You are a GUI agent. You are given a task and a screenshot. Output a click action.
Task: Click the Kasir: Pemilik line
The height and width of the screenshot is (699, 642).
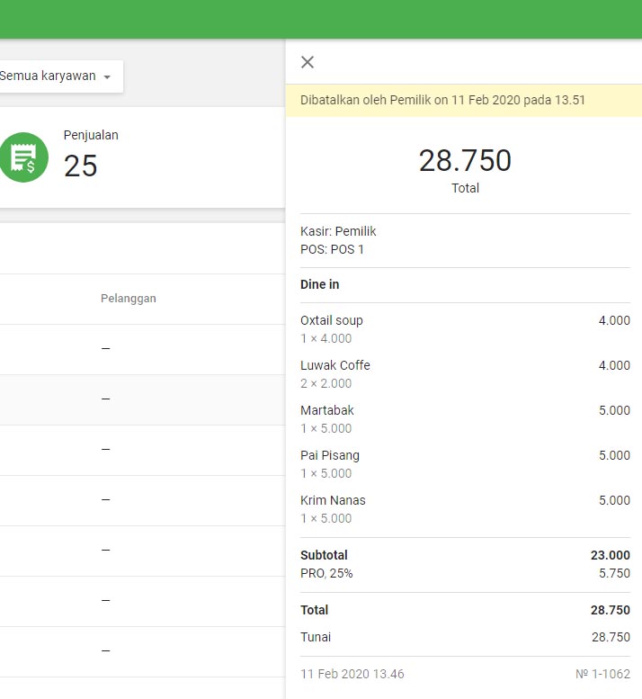[338, 231]
